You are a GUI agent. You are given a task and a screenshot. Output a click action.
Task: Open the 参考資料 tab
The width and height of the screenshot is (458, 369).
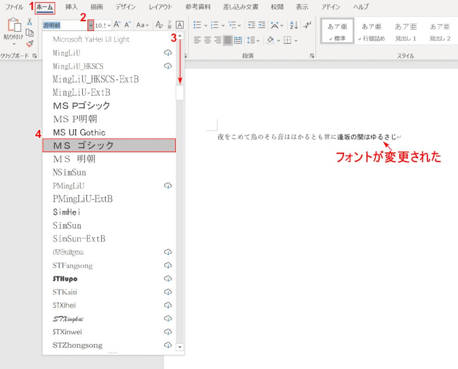(x=198, y=7)
